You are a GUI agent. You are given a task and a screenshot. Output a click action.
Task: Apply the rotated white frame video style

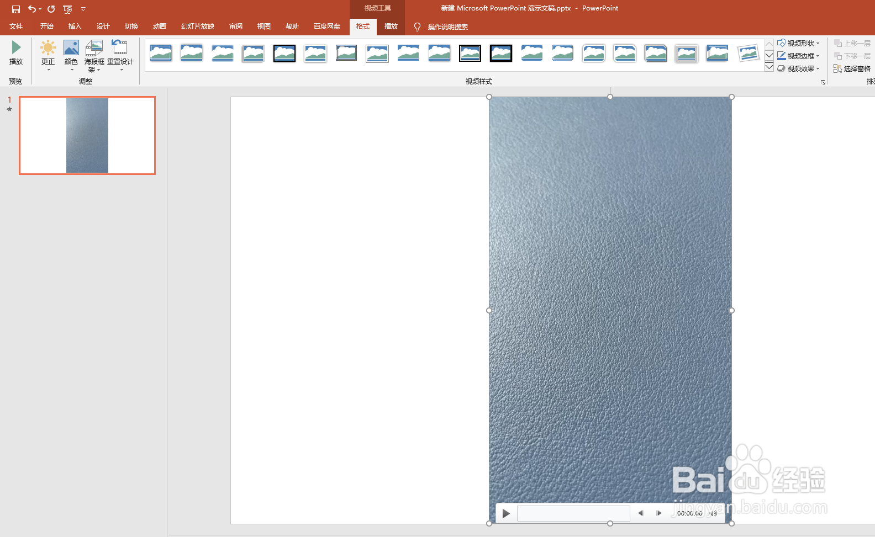click(749, 53)
